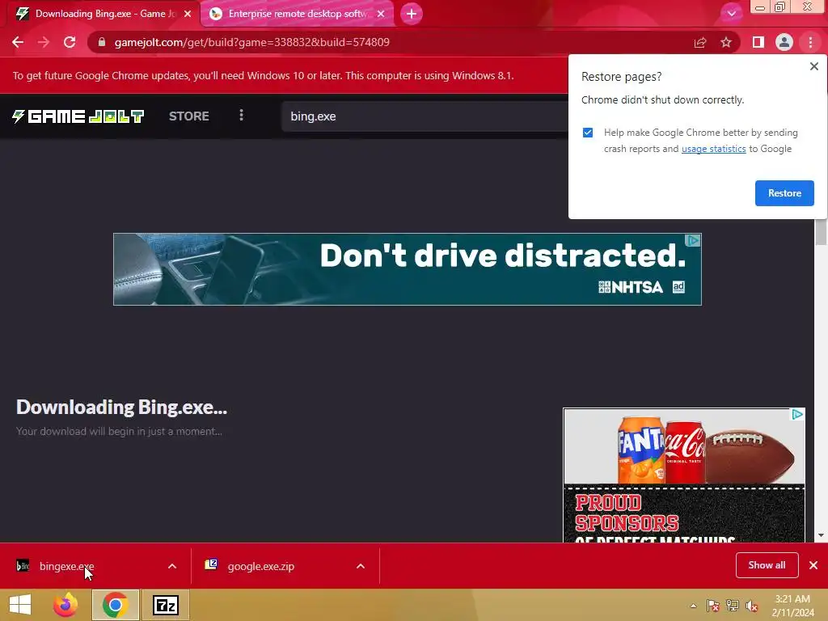Viewport: 828px width, 621px height.
Task: Open the tab search dropdown arrow
Action: (x=731, y=14)
